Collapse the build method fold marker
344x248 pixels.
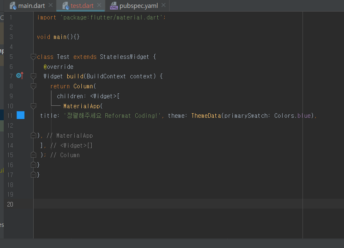pos(33,76)
